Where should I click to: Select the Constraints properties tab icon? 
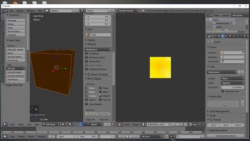pyautogui.click(x=234, y=36)
